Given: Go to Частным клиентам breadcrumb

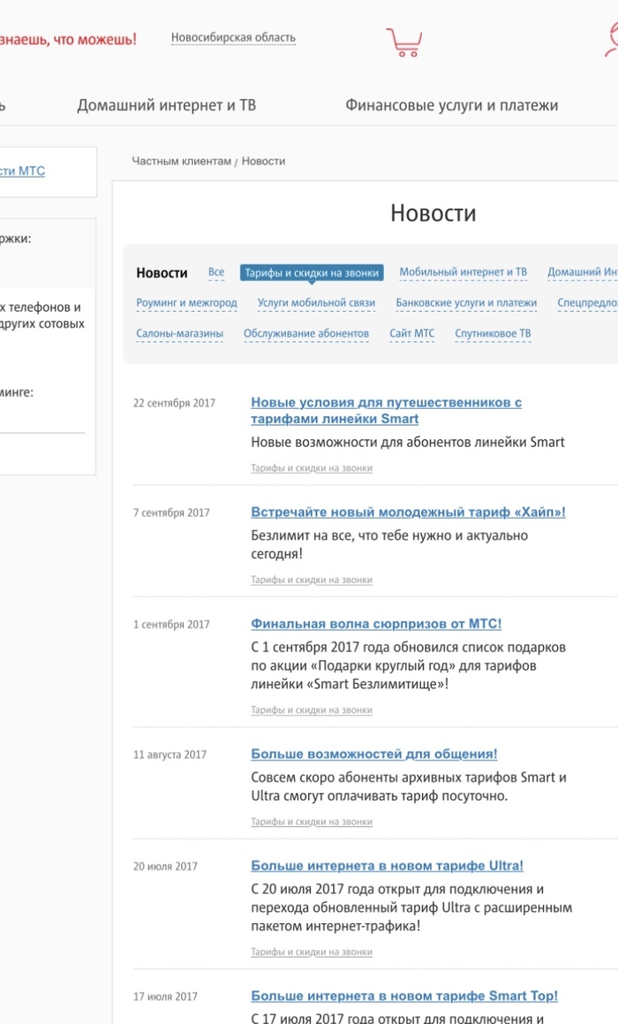Looking at the screenshot, I should coord(181,162).
